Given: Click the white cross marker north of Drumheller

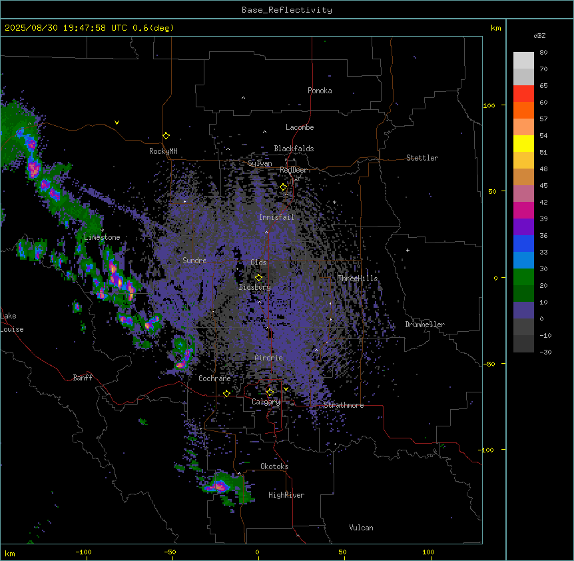Looking at the screenshot, I should point(408,250).
